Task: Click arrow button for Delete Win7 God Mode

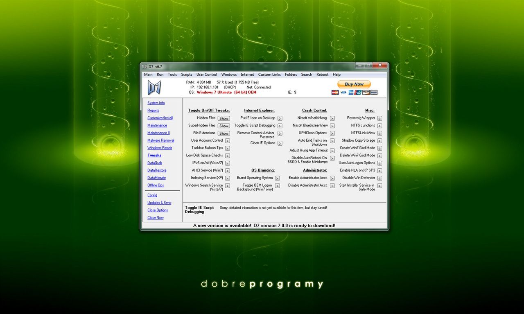Action: pos(379,156)
